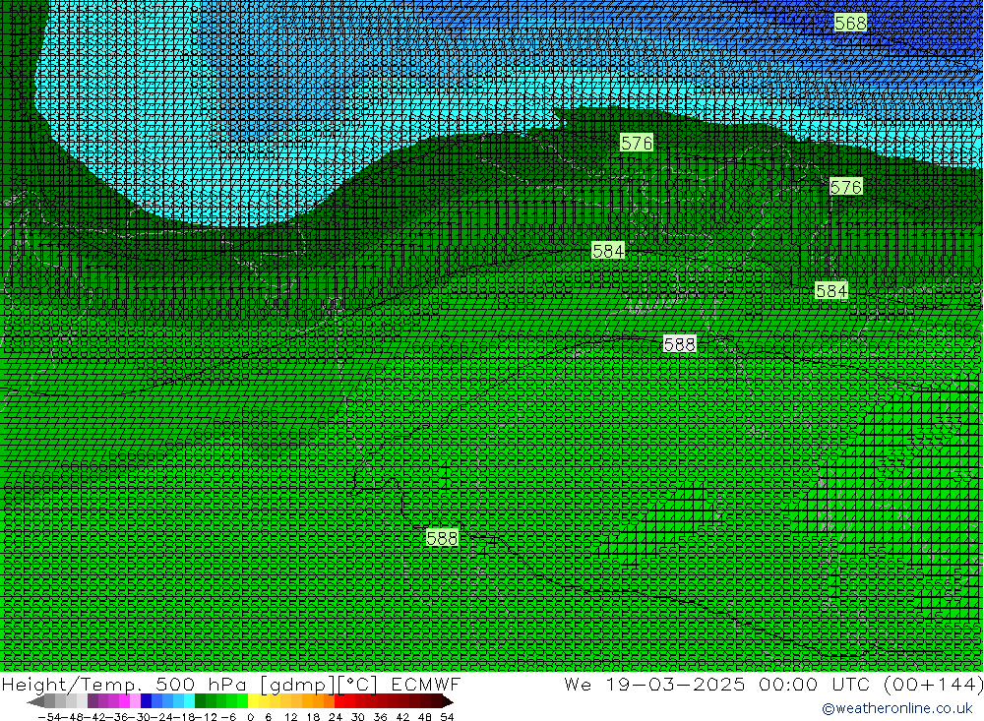
Task: Click the 'Height/Temp.' title text
Action: click(71, 684)
